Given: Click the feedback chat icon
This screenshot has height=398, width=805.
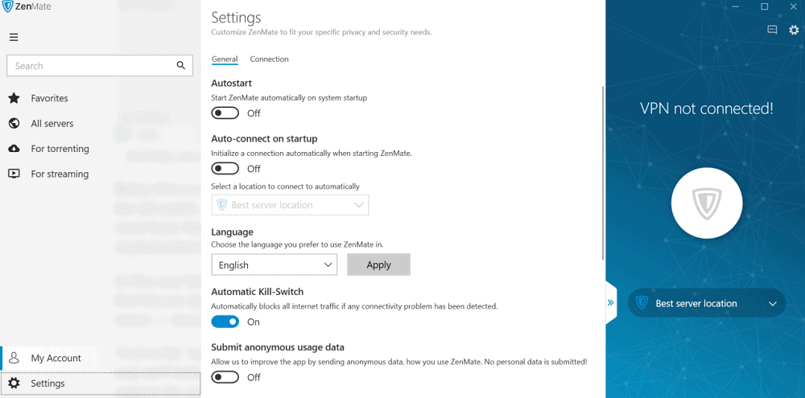Looking at the screenshot, I should tap(772, 30).
